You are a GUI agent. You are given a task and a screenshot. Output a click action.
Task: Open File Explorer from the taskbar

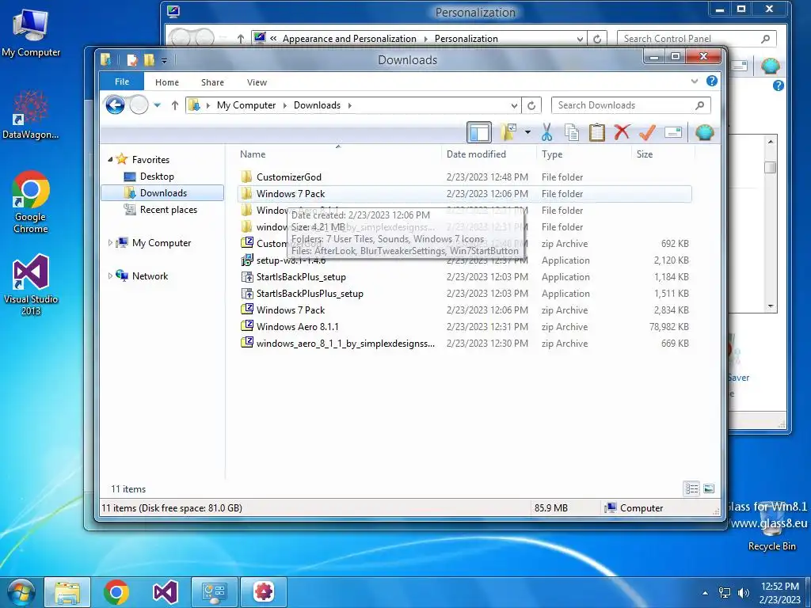(x=68, y=592)
